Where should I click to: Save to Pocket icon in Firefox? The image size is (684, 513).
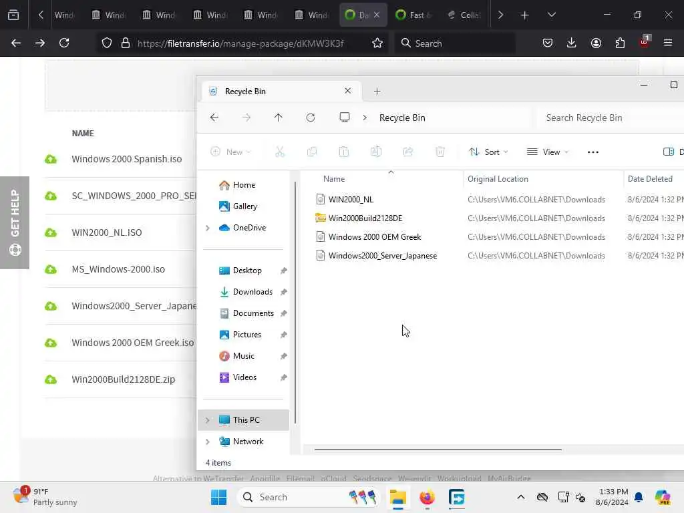548,43
